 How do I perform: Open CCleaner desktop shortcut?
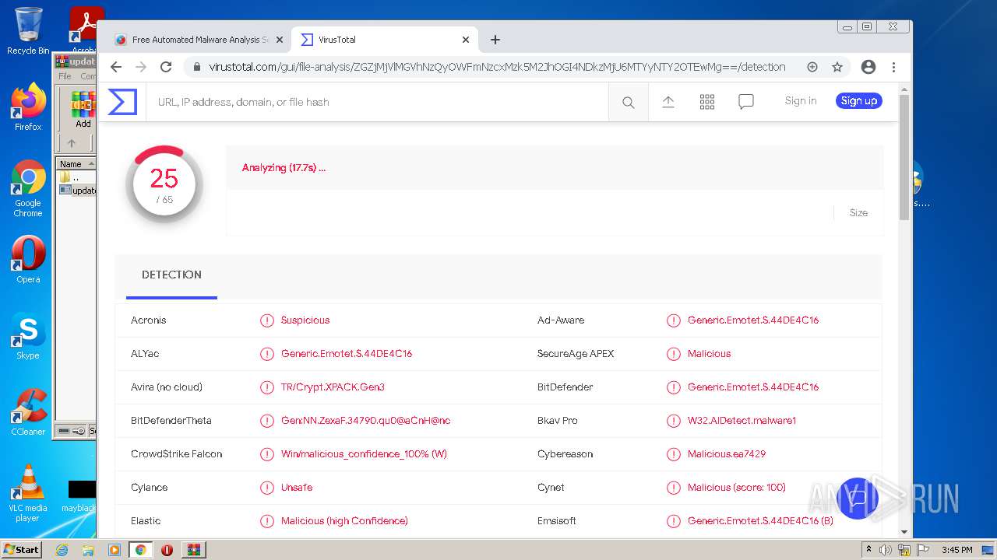(28, 412)
